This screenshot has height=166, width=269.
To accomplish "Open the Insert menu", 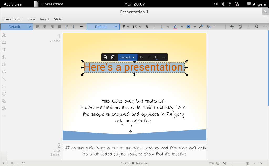I will pos(44,19).
